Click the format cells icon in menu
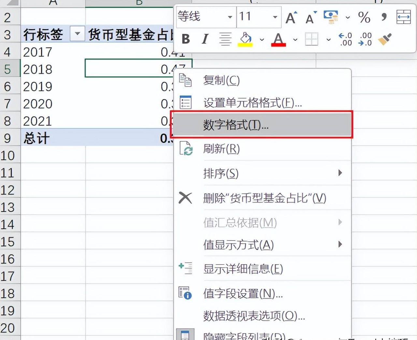This screenshot has height=340, width=417. pyautogui.click(x=185, y=102)
